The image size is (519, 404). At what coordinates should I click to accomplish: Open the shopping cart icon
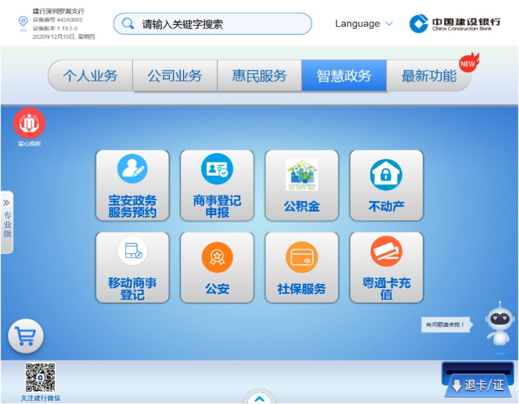pyautogui.click(x=26, y=336)
